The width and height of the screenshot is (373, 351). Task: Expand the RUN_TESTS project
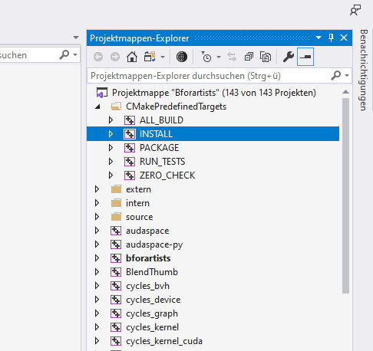[111, 162]
